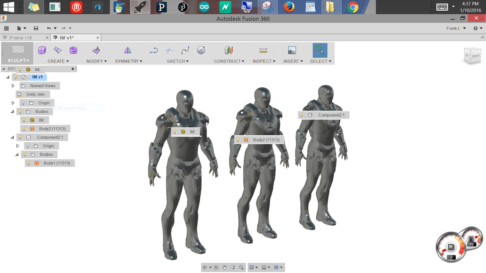Collapse the Component2:1 node
This screenshot has width=486, height=273.
coord(12,137)
